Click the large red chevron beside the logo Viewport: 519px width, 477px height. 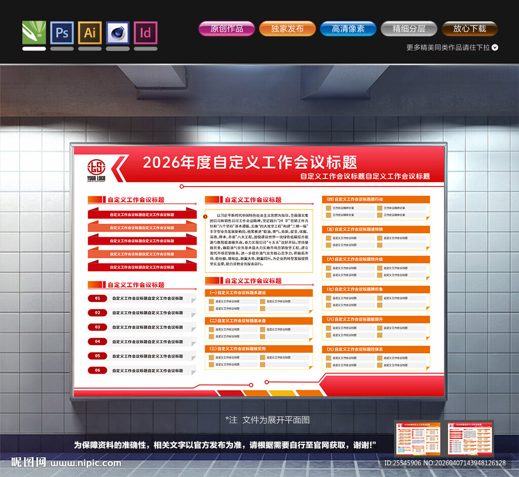119,168
